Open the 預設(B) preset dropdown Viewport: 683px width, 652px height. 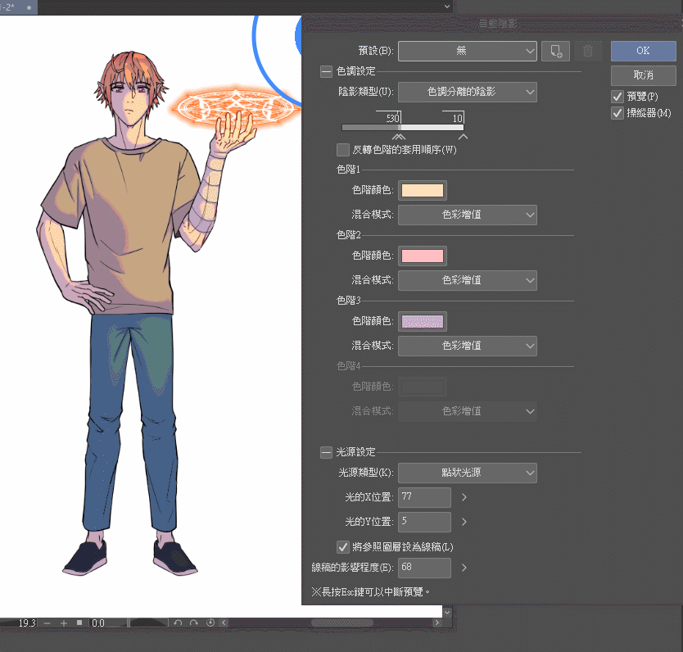(x=468, y=52)
